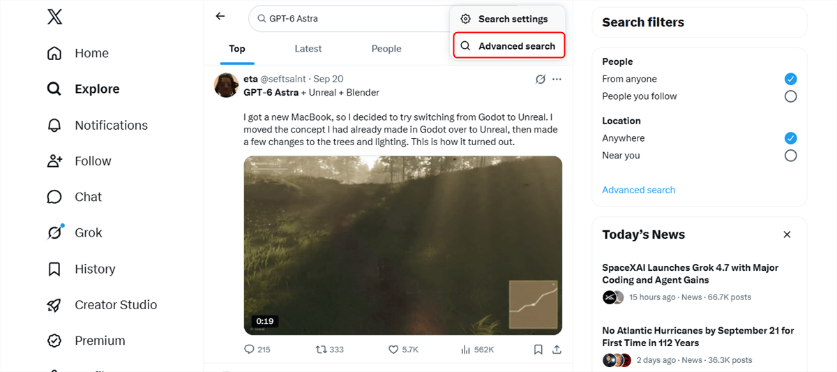The height and width of the screenshot is (372, 837).
Task: Click the X logo icon
Action: (54, 17)
